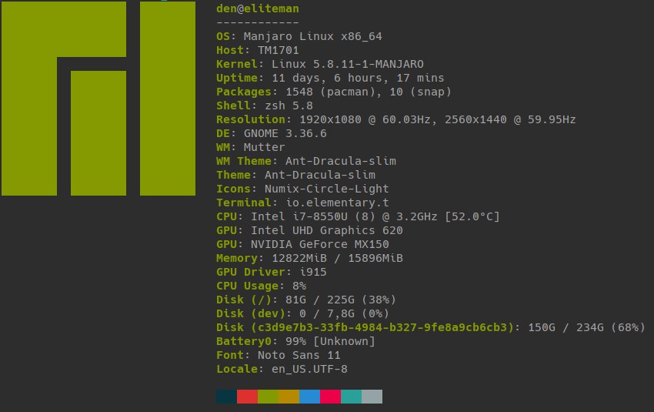The height and width of the screenshot is (412, 654).
Task: Click the olive green color block
Action: (269, 397)
